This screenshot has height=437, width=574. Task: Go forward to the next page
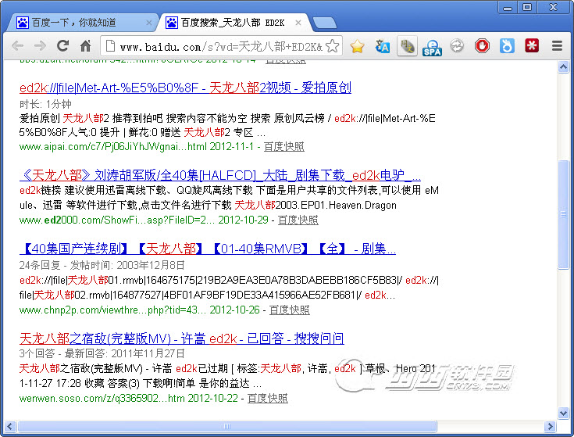click(x=40, y=46)
